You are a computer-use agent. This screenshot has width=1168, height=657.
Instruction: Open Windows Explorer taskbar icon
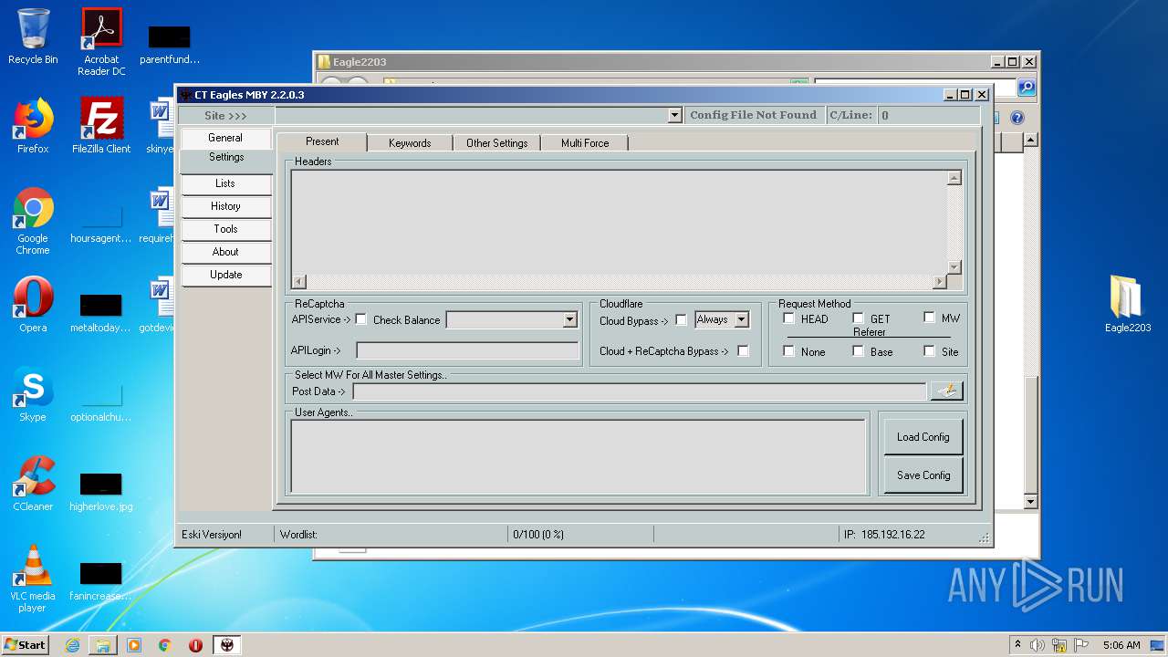coord(103,645)
